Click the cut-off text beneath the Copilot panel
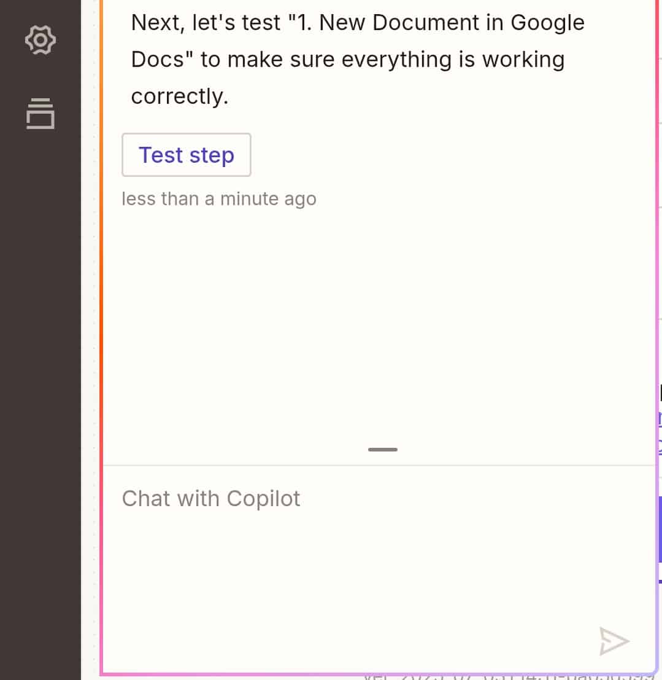The width and height of the screenshot is (662, 680). tap(507, 676)
